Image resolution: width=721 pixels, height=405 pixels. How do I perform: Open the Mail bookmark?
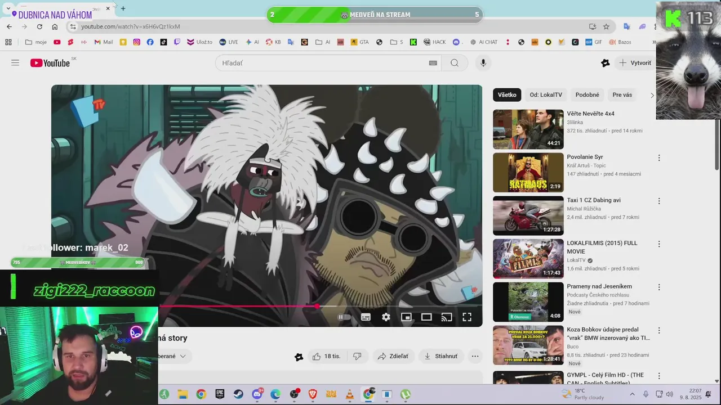[104, 42]
